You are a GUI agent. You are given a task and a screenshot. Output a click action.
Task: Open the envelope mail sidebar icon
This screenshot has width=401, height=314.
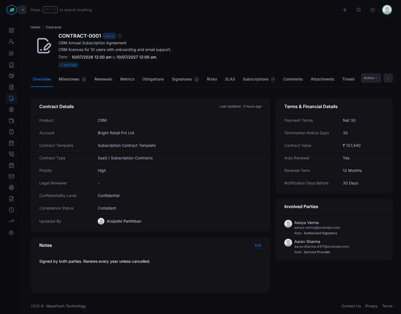(x=11, y=176)
